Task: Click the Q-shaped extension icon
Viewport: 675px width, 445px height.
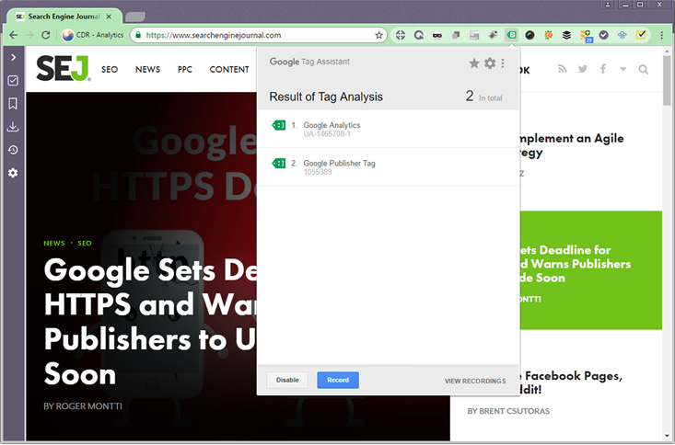Action: 419,35
